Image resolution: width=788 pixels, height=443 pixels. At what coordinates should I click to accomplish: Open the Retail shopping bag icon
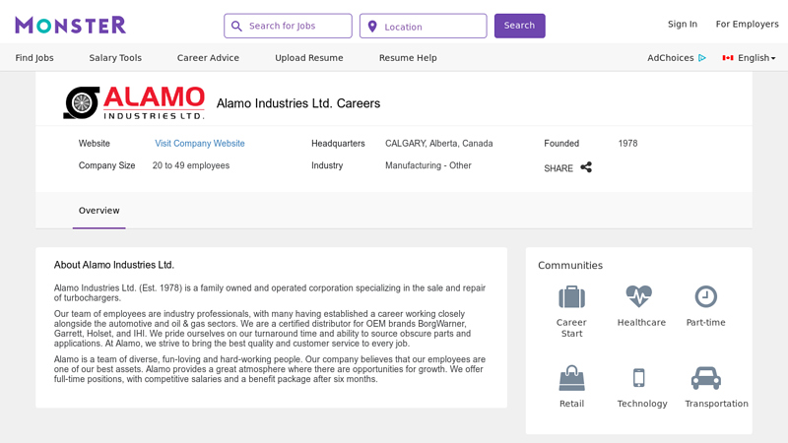(x=572, y=378)
